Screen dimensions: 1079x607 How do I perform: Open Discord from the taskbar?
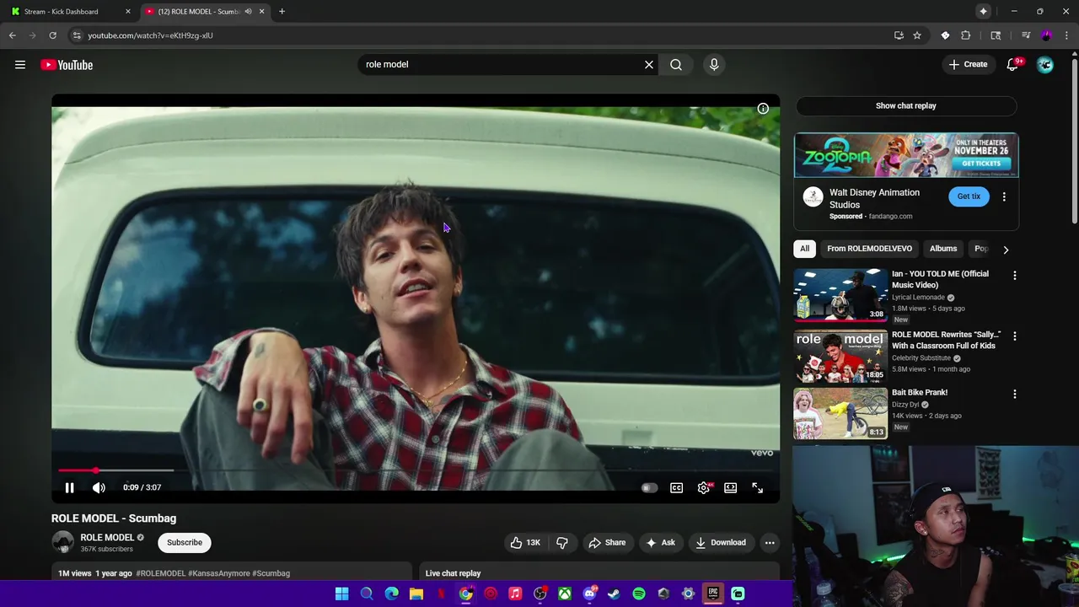tap(589, 594)
